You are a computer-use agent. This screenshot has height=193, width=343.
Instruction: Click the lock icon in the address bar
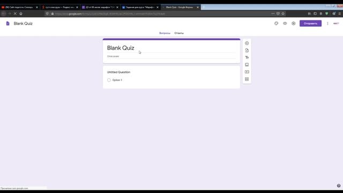click(x=53, y=13)
